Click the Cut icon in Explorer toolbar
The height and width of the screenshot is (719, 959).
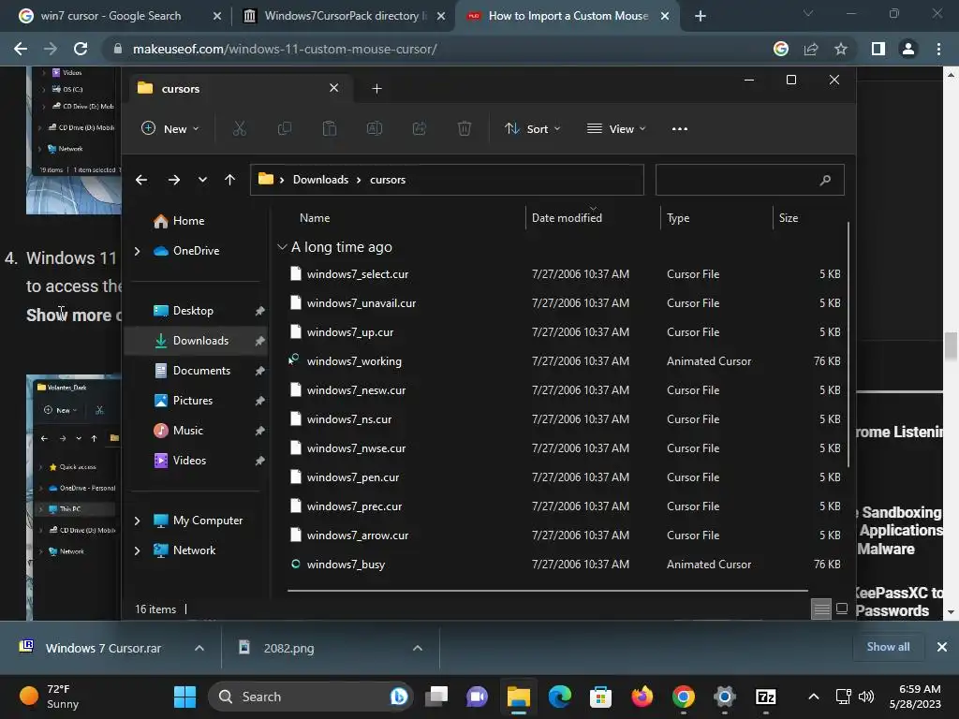tap(239, 128)
